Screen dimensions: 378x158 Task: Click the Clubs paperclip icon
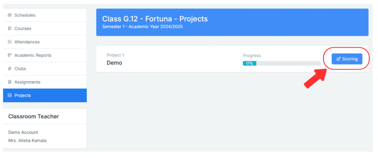click(x=10, y=69)
